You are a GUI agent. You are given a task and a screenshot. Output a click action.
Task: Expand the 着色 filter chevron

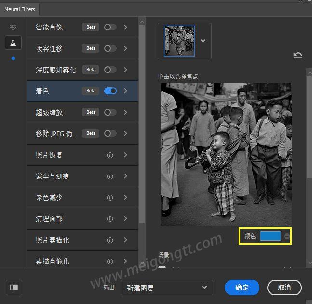coord(125,91)
